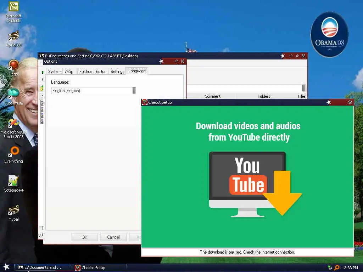Viewport: 363px width, 272px height.
Task: Click the star icon in Chedot Setup titlebar
Action: [329, 102]
